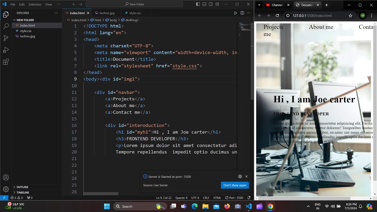Image resolution: width=377 pixels, height=212 pixels.
Task: Open Chrome tab search dropdown
Action: click(x=259, y=5)
